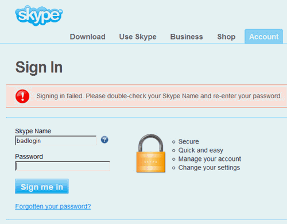The width and height of the screenshot is (287, 224).
Task: Switch to the Account tab
Action: click(x=263, y=36)
